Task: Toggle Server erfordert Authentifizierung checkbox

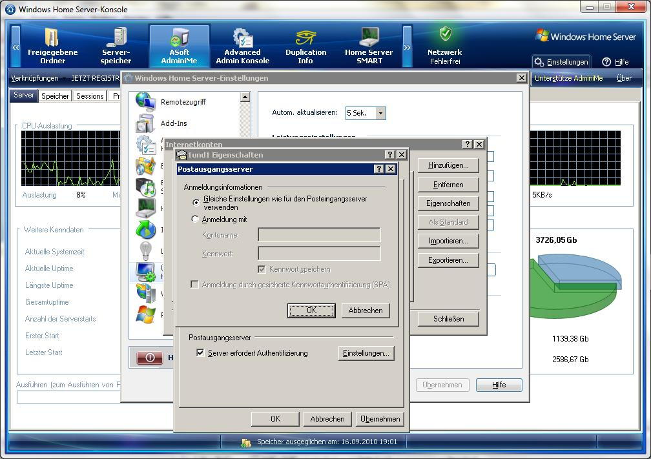Action: [200, 353]
